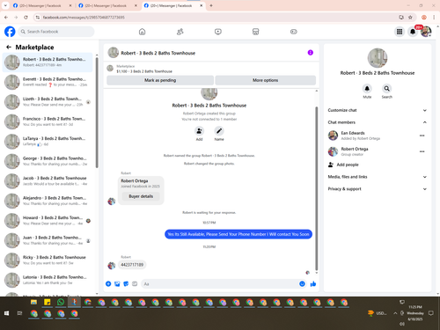
Task: Switch to second Messenger browser tab
Action: tap(106, 5)
